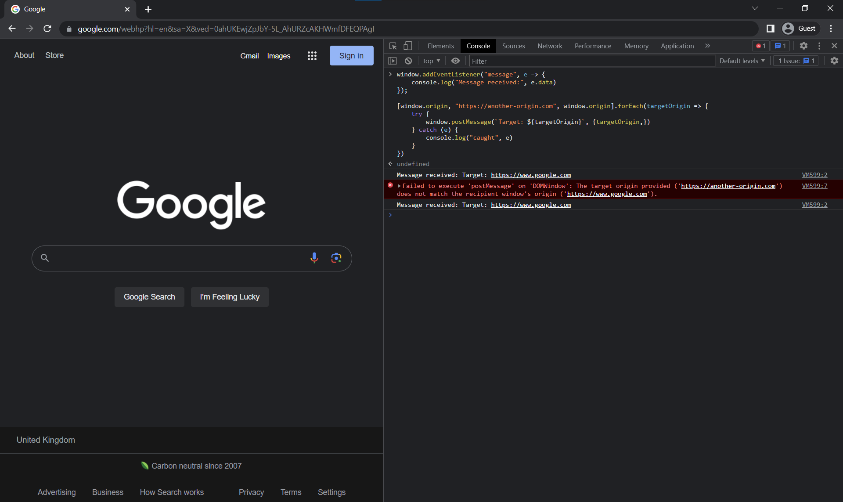Switch to the Network tab
Image resolution: width=843 pixels, height=502 pixels.
point(550,46)
